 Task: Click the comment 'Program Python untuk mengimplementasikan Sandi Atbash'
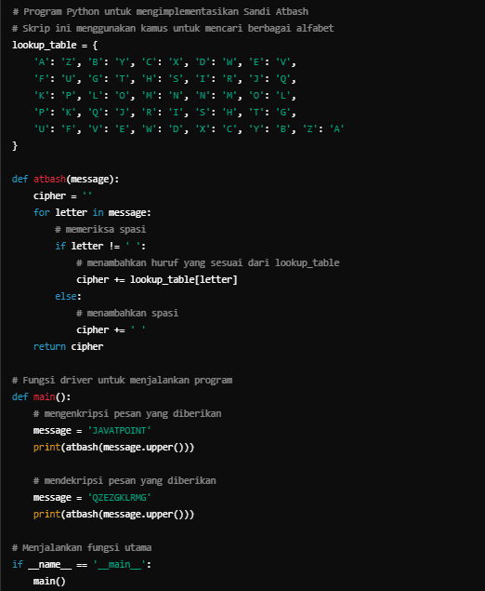(x=161, y=12)
